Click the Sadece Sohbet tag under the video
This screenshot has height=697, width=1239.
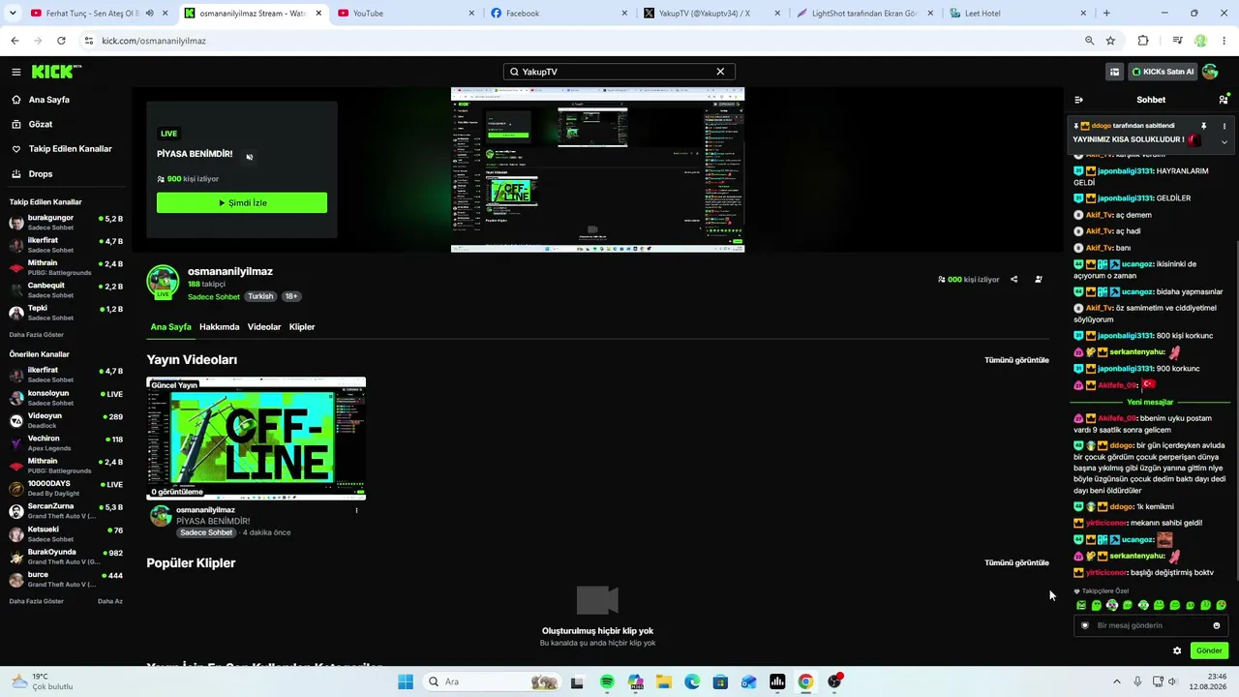point(206,532)
